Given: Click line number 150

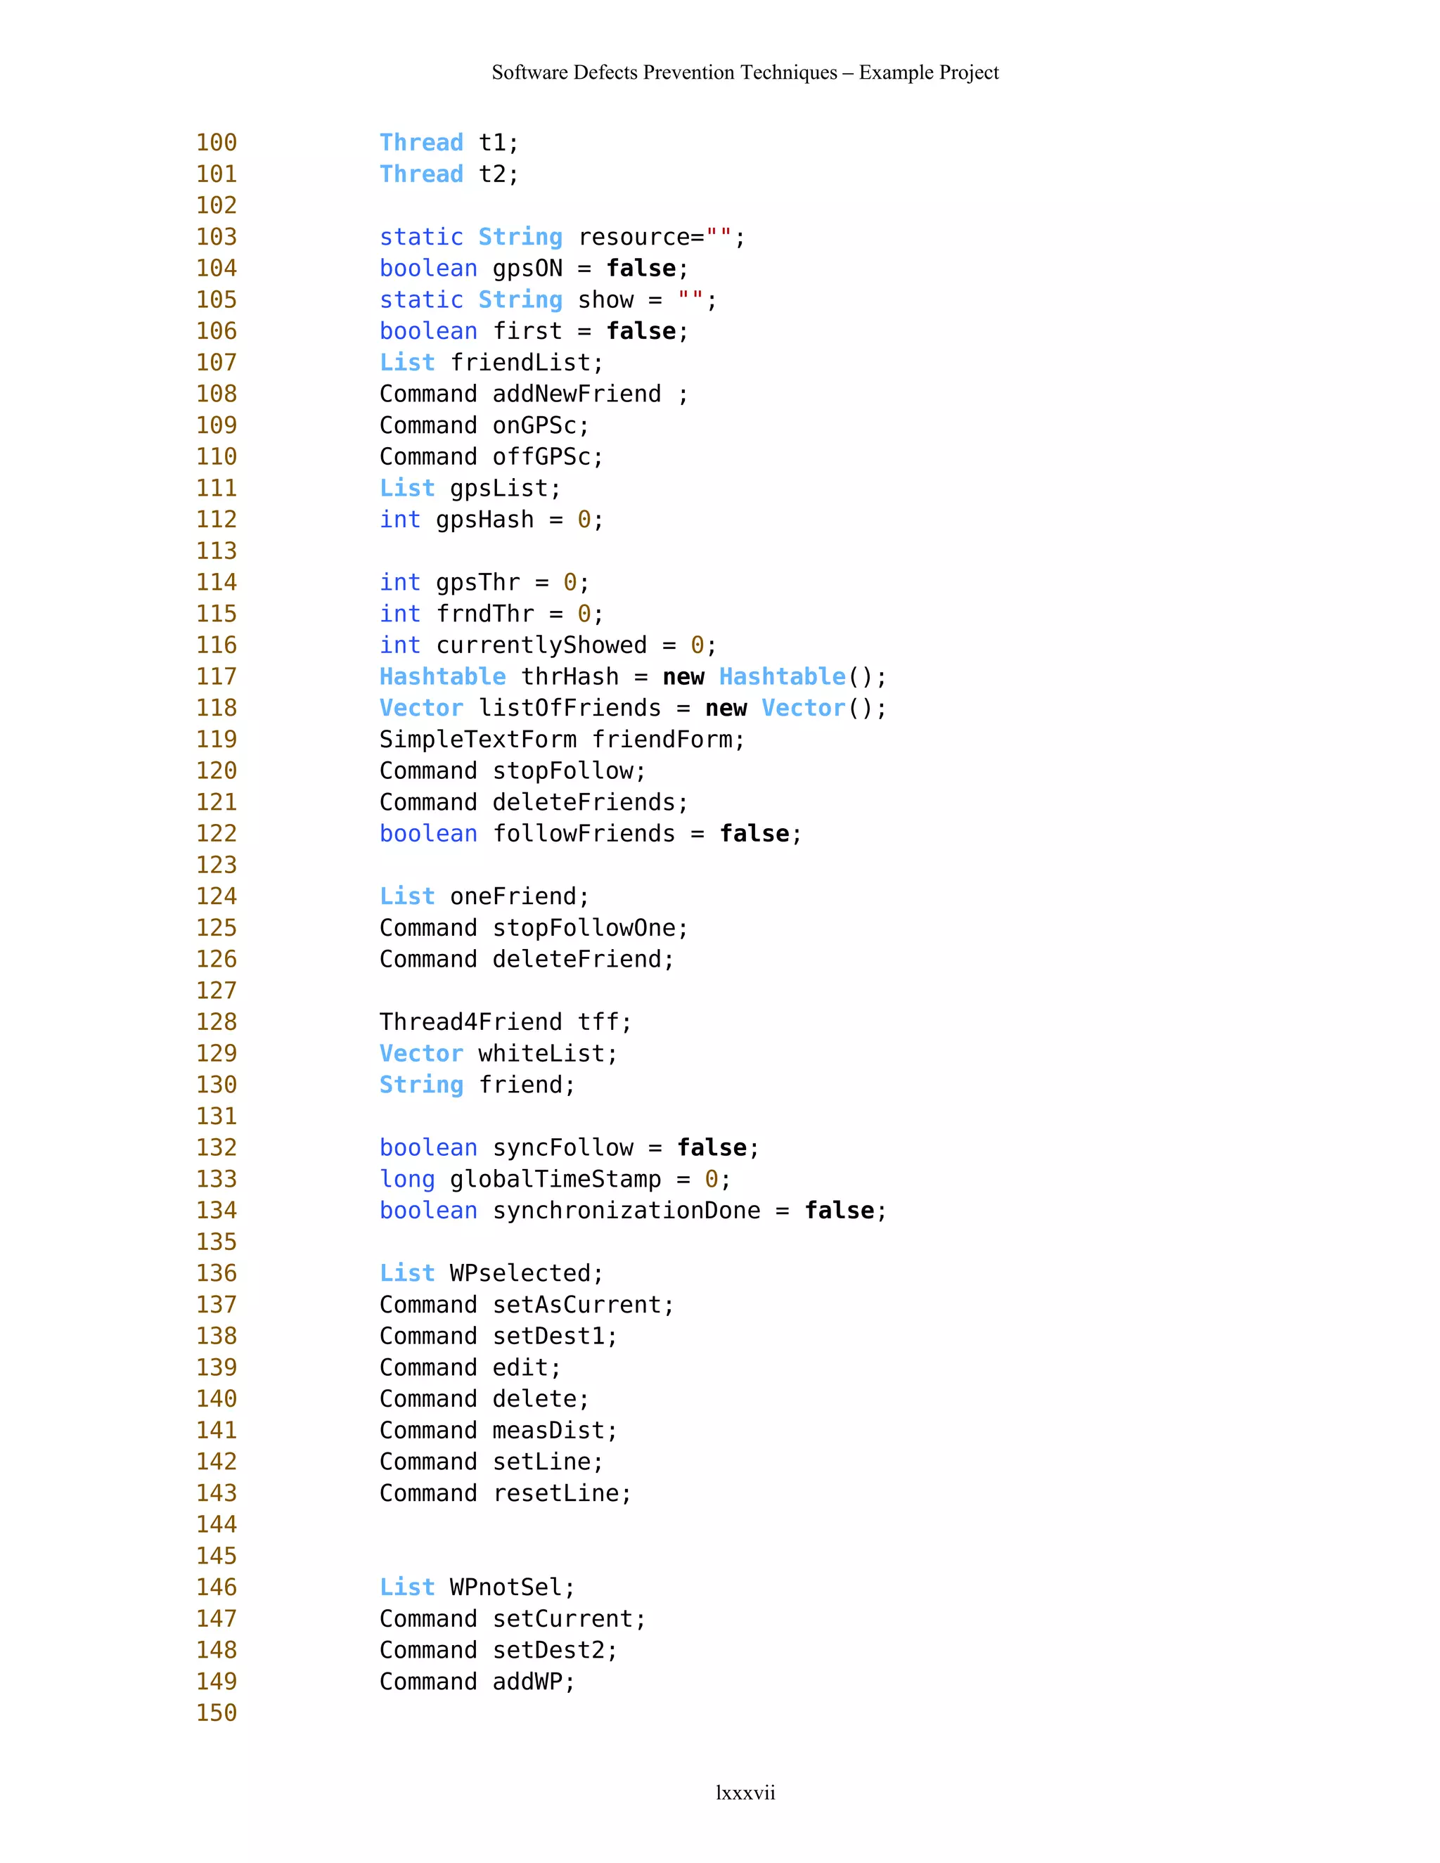Looking at the screenshot, I should tap(217, 1713).
